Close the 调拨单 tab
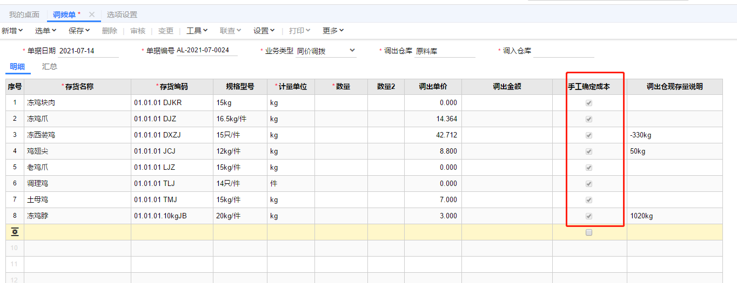The image size is (737, 283). pos(92,15)
